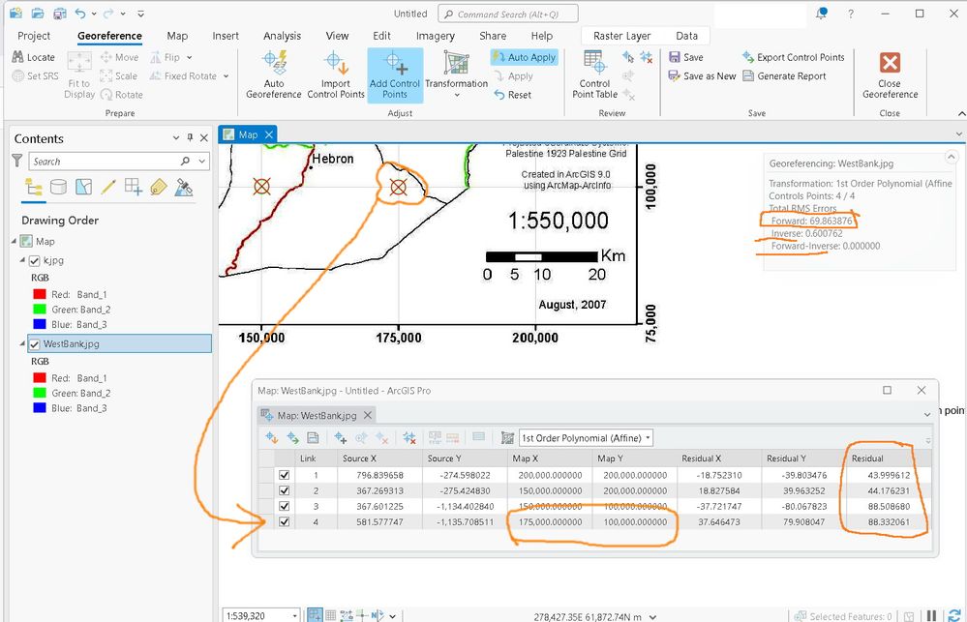Screen dimensions: 967x622
Task: Open the Map ribbon tab
Action: (x=177, y=36)
